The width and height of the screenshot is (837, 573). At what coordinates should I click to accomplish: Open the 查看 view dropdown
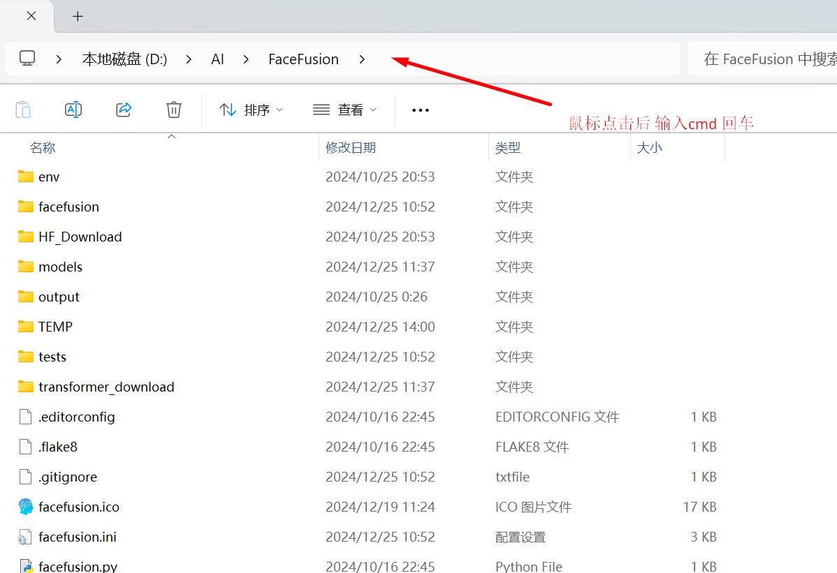tap(345, 110)
